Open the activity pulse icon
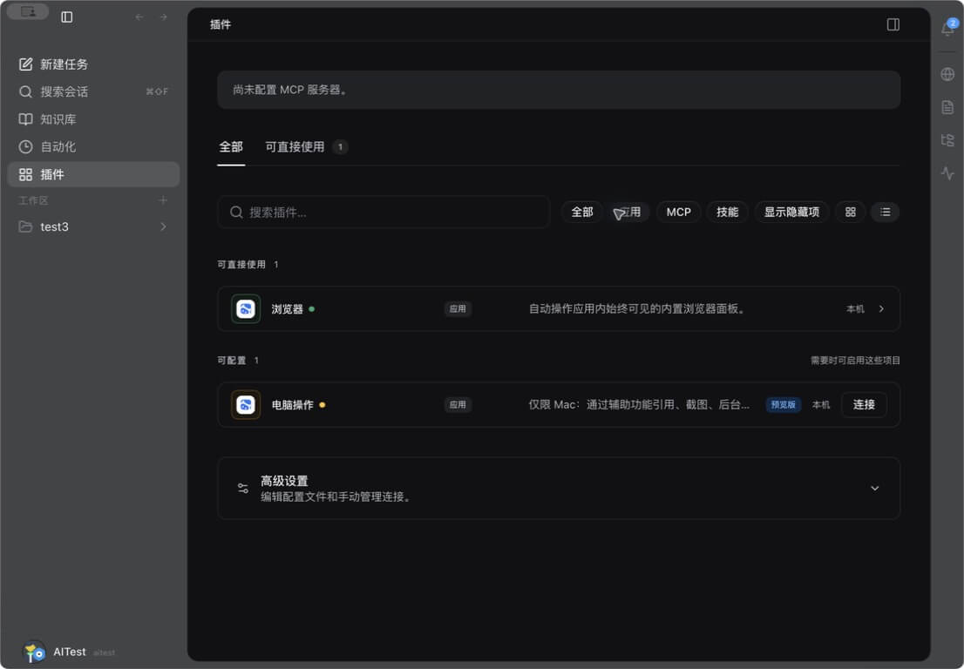The height and width of the screenshot is (669, 964). click(x=948, y=173)
